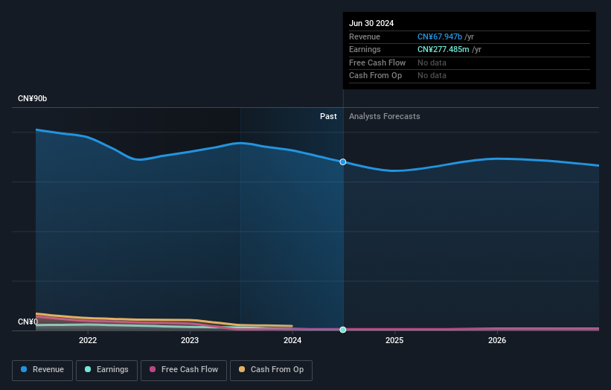The image size is (611, 390).
Task: Click the Jun 30 2024 tooltip date
Action: coord(371,23)
